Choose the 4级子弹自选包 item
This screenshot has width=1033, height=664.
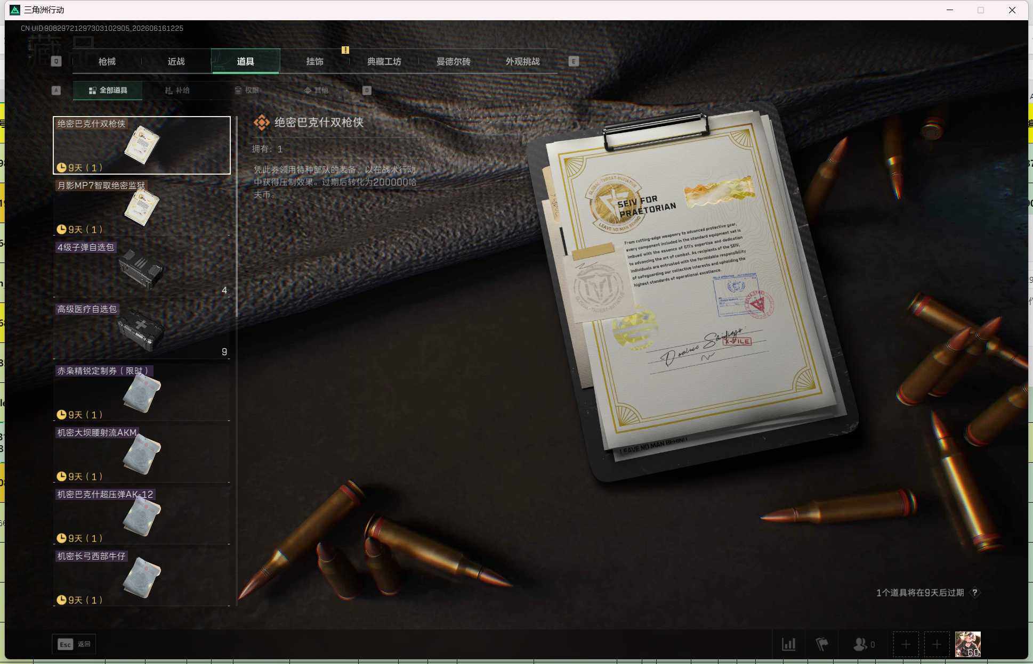(x=142, y=269)
